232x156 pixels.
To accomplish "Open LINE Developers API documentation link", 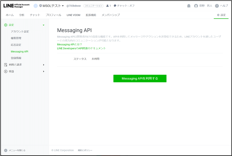I will [x=81, y=48].
